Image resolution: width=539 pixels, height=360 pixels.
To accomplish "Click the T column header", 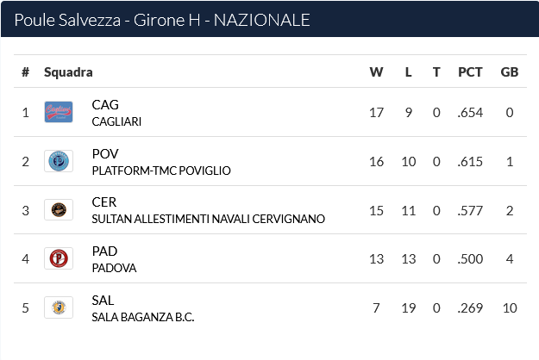I will click(436, 72).
